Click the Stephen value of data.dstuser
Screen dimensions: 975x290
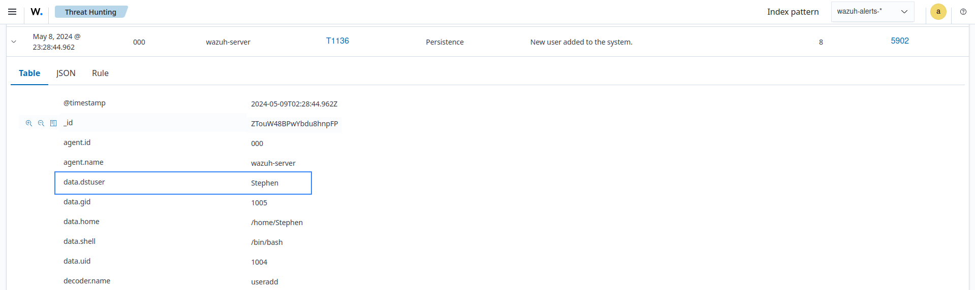coord(264,183)
